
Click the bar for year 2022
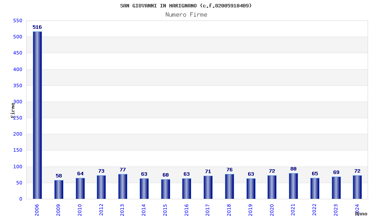click(x=315, y=188)
